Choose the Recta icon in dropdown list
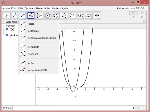The width and height of the screenshot is (150, 112). coord(23,24)
